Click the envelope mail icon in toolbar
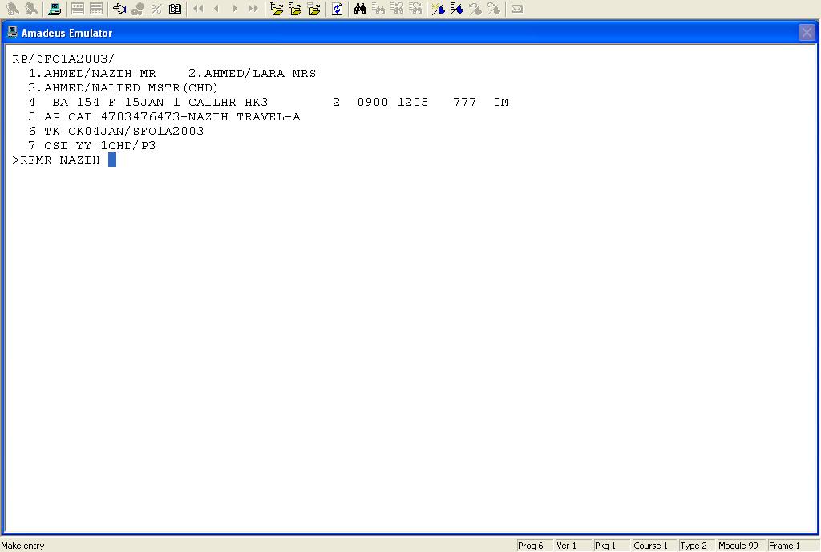The width and height of the screenshot is (821, 552). (x=517, y=9)
